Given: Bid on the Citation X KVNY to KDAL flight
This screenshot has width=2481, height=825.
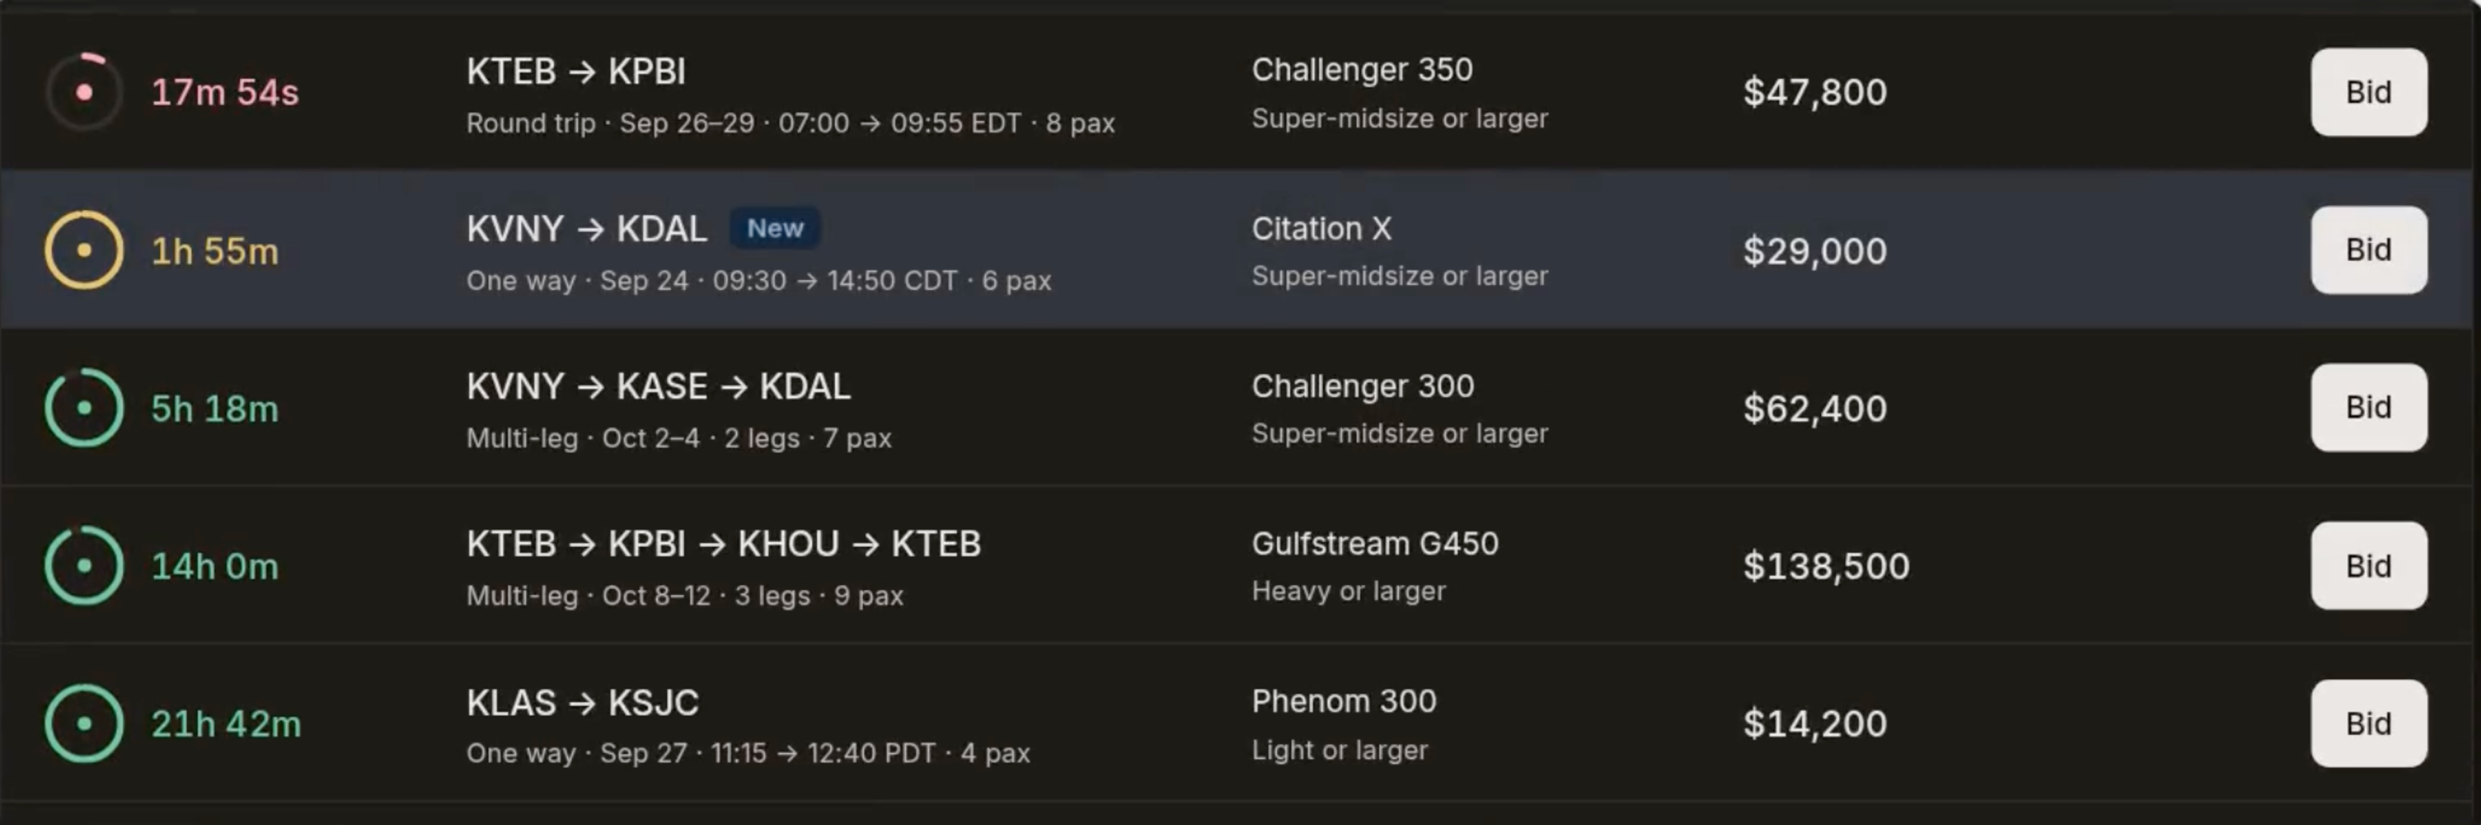Looking at the screenshot, I should 2369,250.
